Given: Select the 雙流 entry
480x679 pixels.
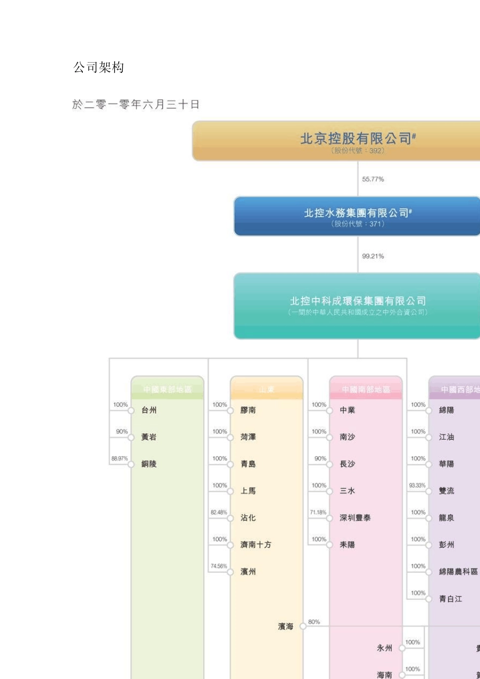Looking at the screenshot, I should tap(447, 491).
